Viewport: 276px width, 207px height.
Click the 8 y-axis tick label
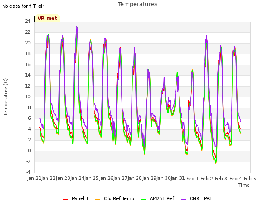coord(29,107)
